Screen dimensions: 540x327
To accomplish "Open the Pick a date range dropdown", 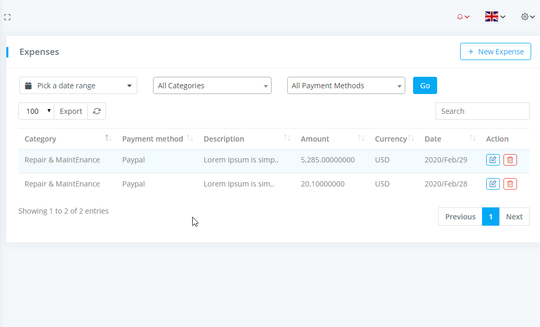I will coord(78,86).
